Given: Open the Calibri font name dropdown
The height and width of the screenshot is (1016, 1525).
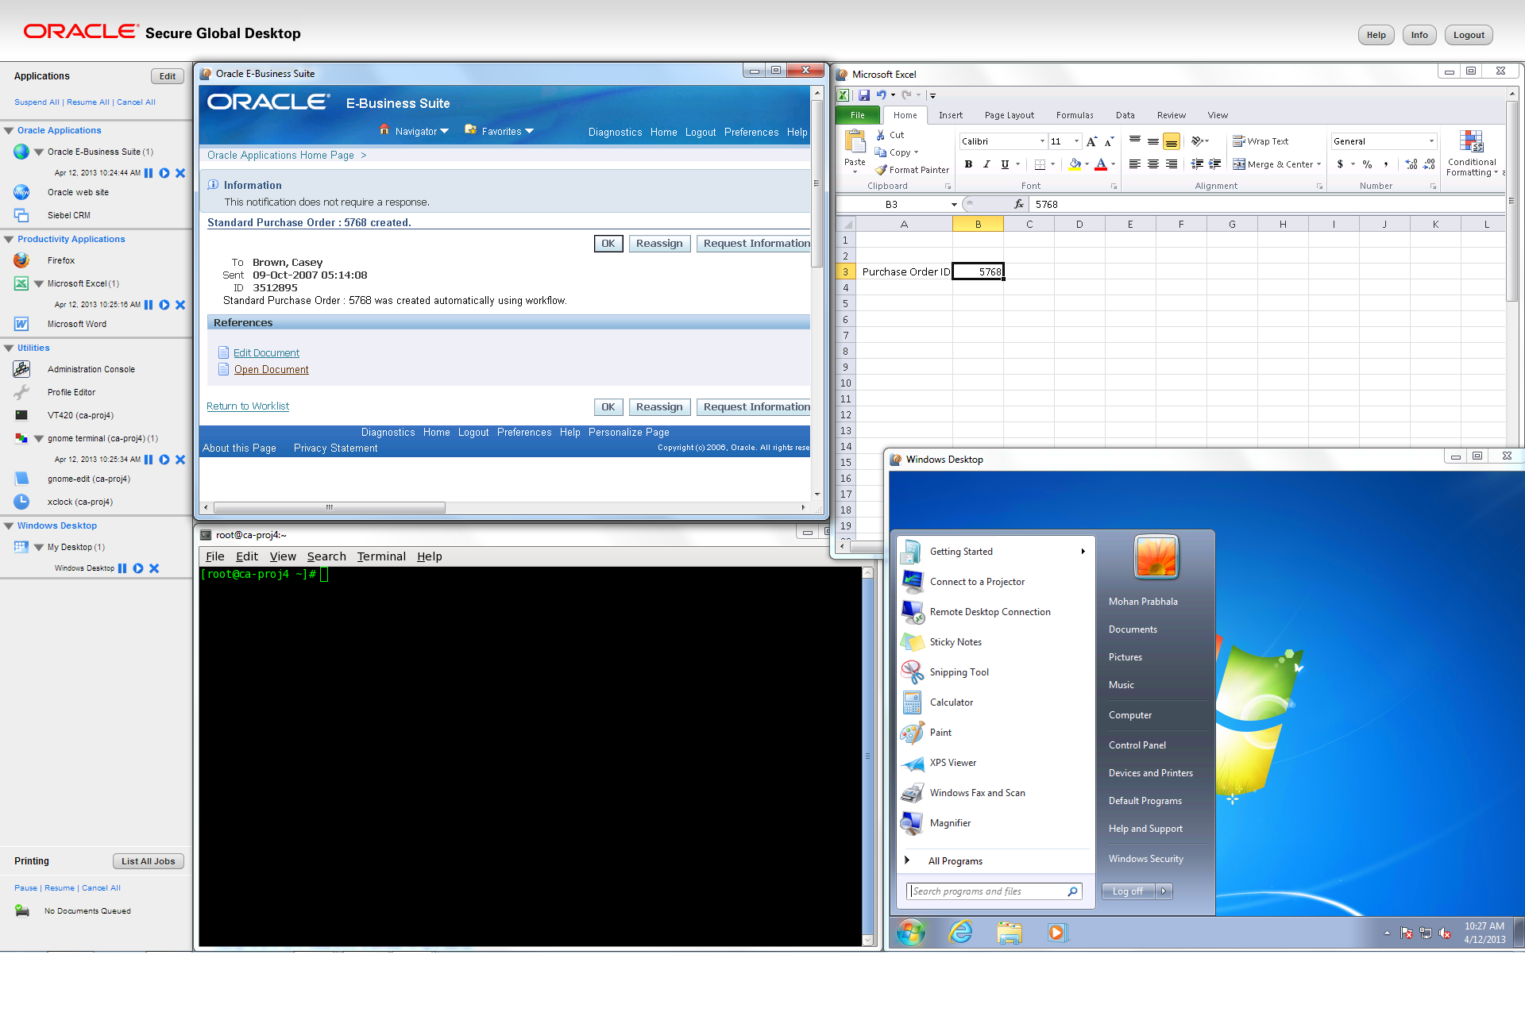Looking at the screenshot, I should click(1042, 141).
